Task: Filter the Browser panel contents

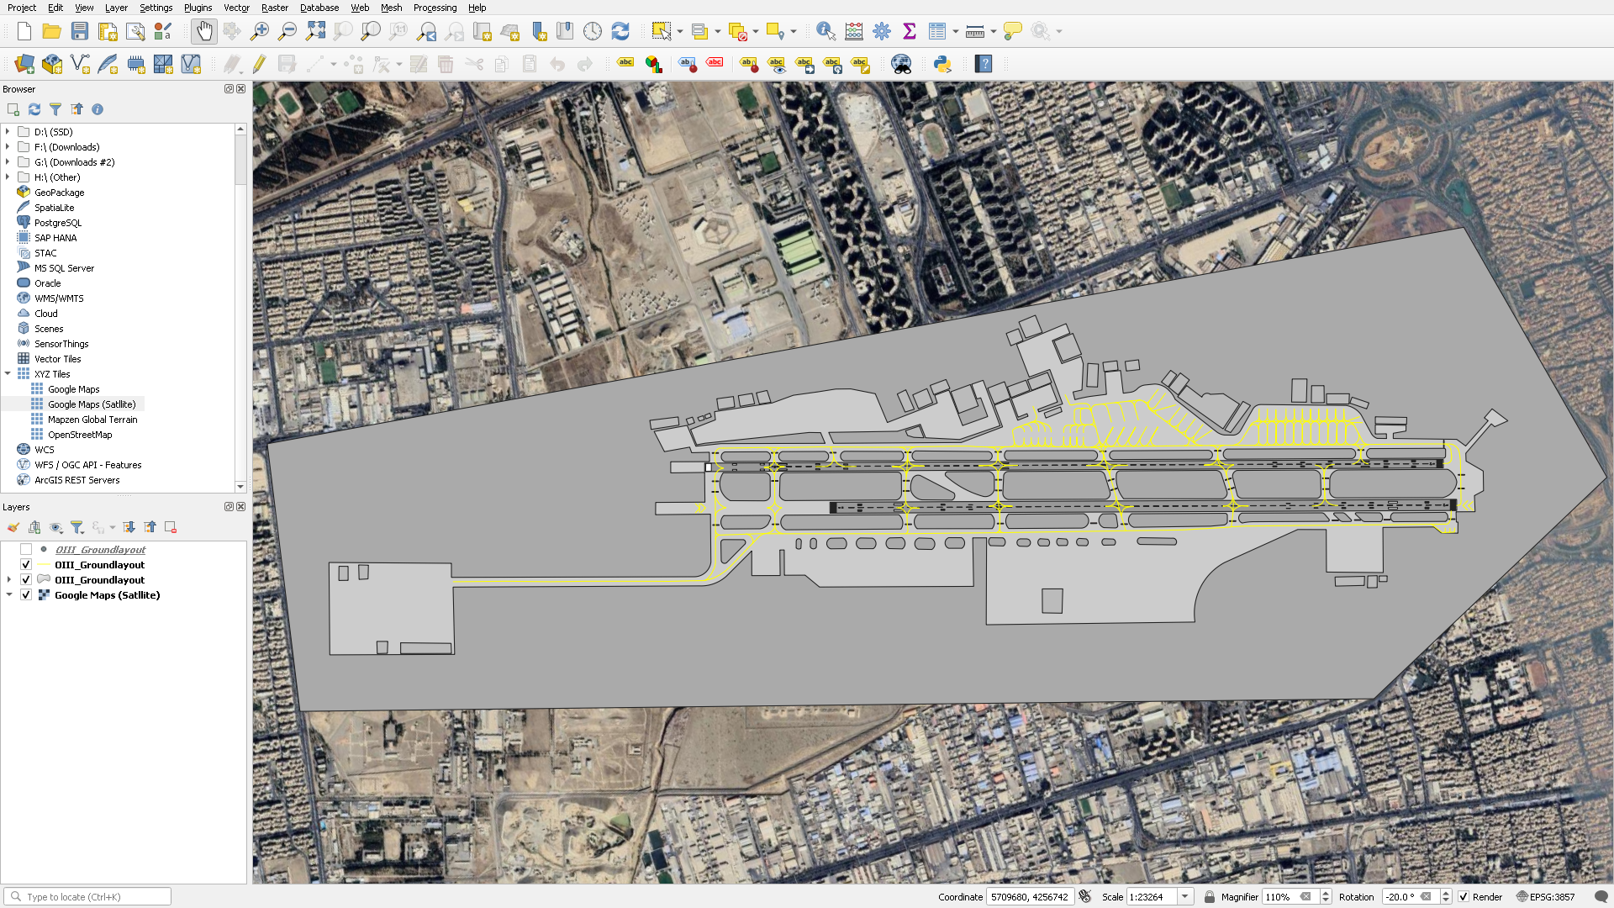Action: tap(55, 109)
